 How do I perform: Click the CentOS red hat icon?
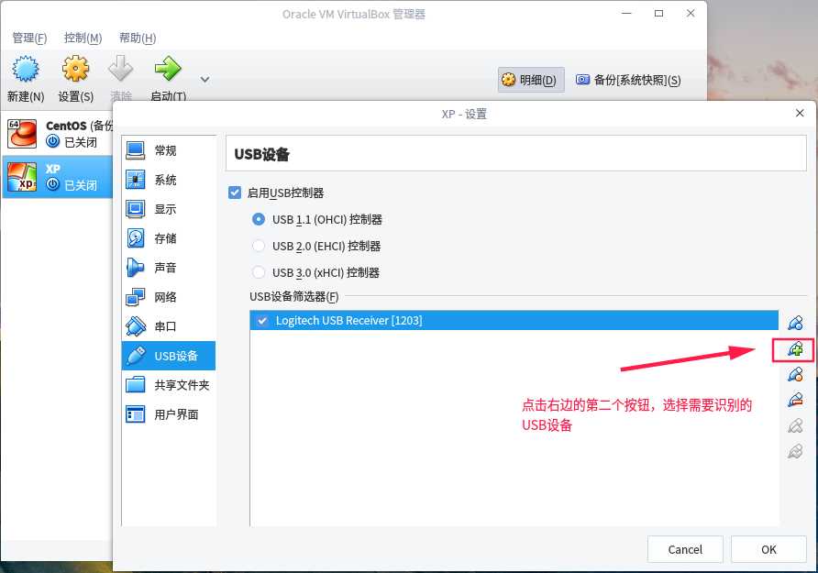tap(22, 134)
